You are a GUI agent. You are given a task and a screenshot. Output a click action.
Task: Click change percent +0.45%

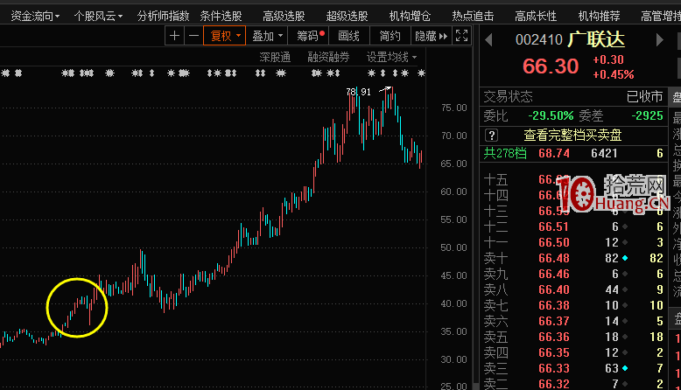pos(614,74)
